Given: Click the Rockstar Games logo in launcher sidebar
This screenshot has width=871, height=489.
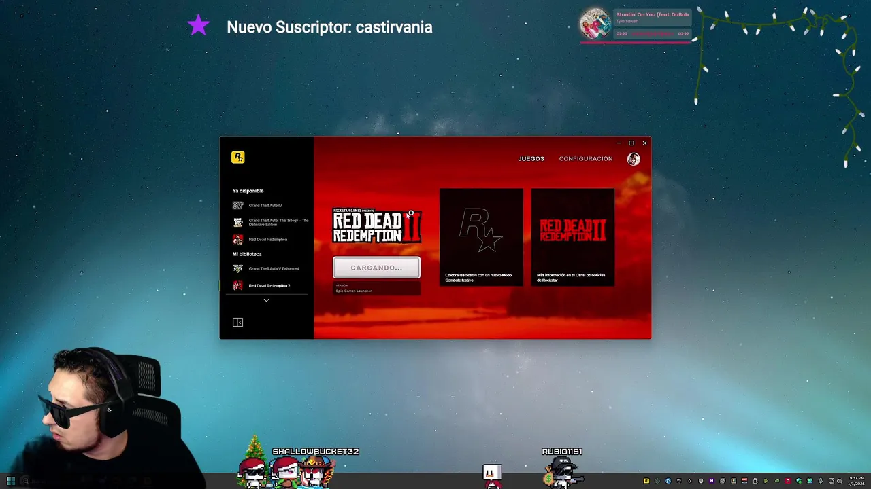Looking at the screenshot, I should [x=237, y=157].
